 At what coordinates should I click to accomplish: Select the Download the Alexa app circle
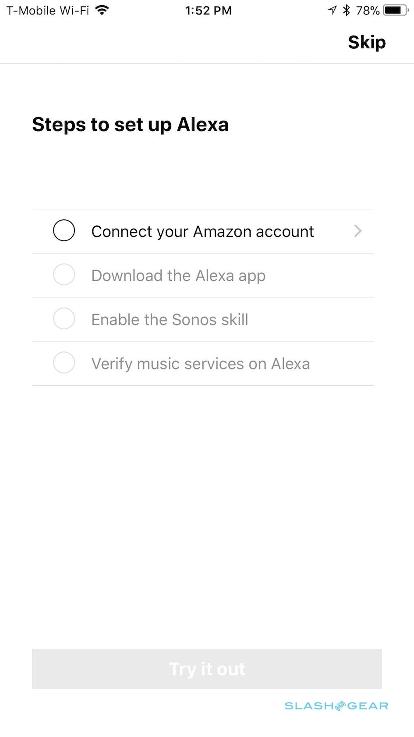pos(64,275)
